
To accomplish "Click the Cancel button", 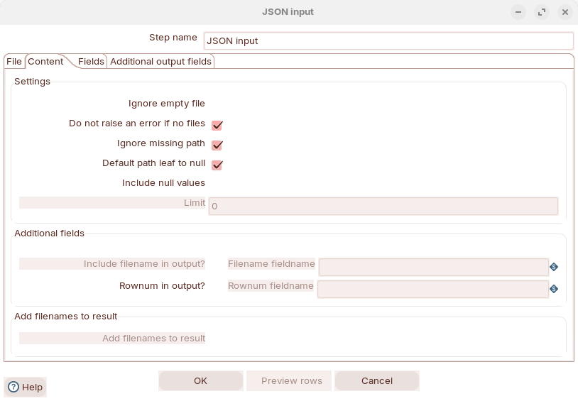I will pyautogui.click(x=377, y=381).
